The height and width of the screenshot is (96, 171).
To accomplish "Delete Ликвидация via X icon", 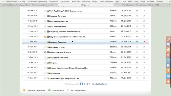I will (x=144, y=73).
